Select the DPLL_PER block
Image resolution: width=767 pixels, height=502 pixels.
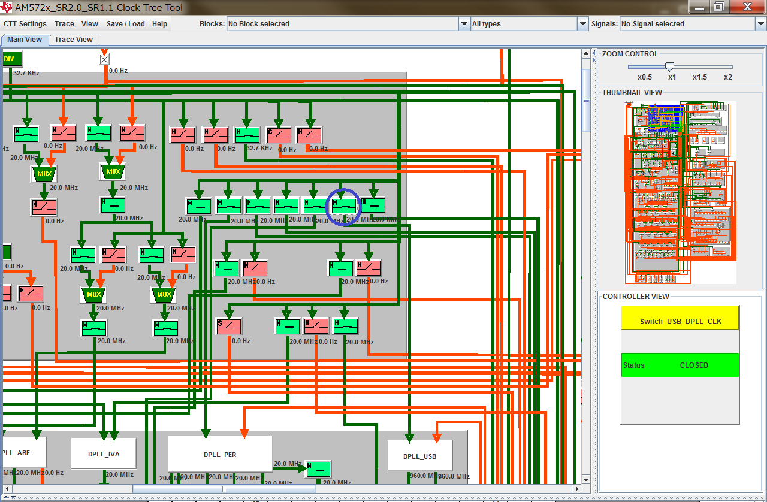tap(220, 454)
